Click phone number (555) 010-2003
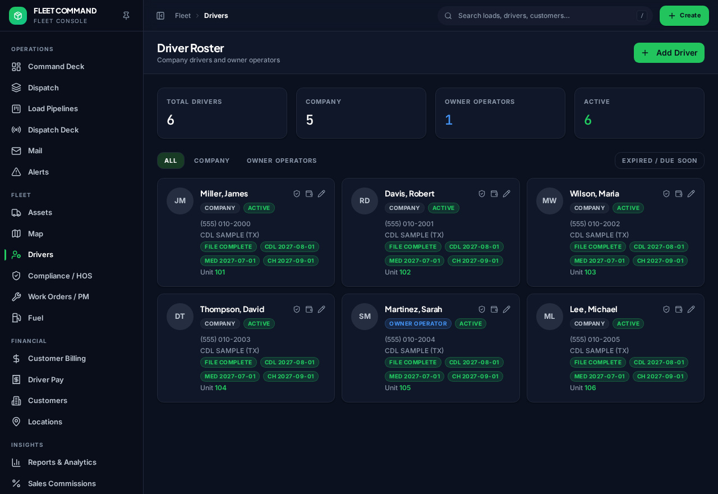This screenshot has width=718, height=494. pos(225,340)
